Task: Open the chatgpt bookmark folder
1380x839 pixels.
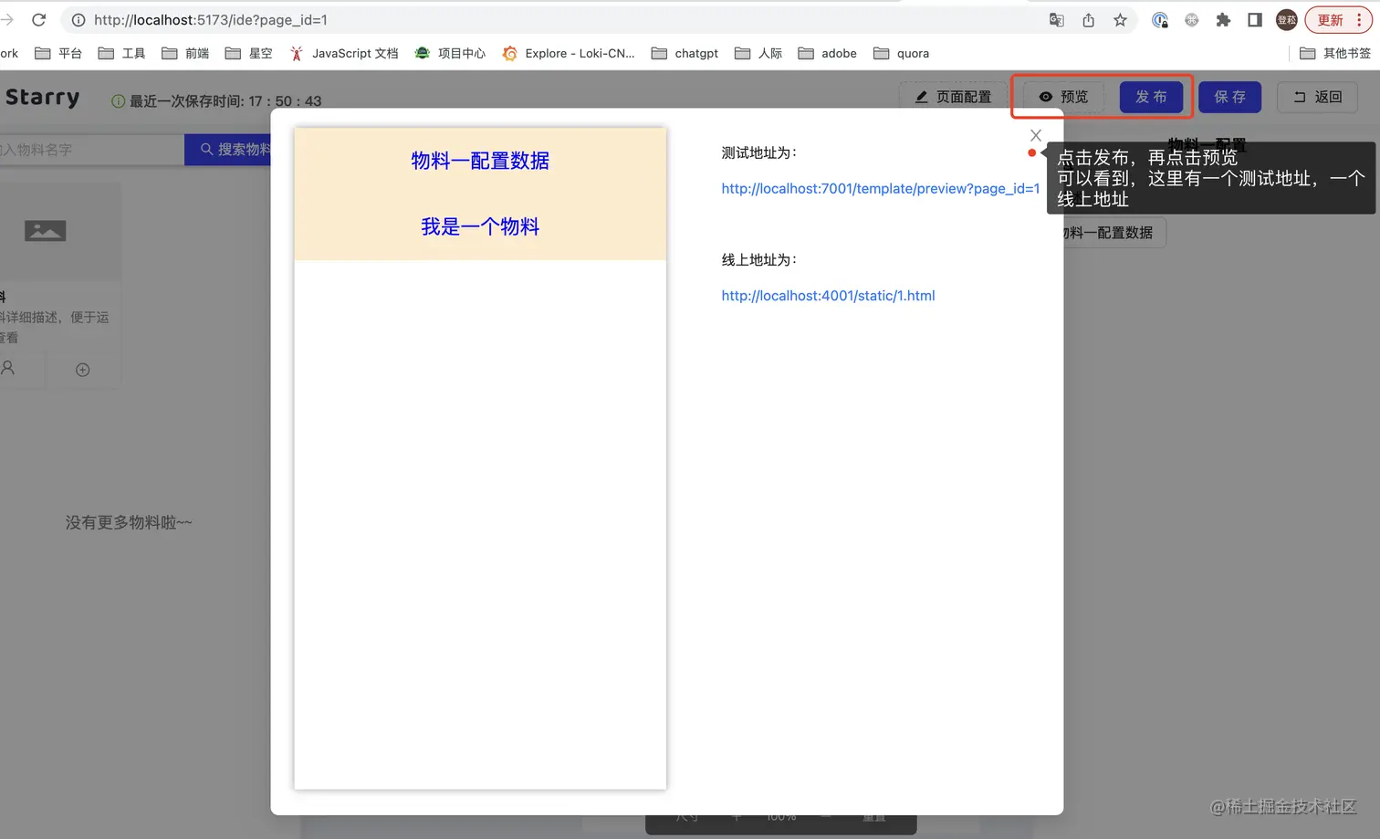Action: coord(685,53)
